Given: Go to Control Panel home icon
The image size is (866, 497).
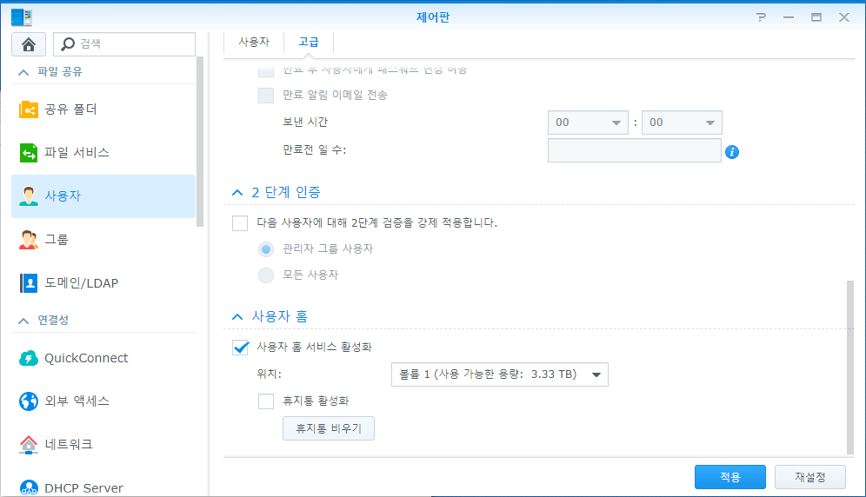Looking at the screenshot, I should point(29,44).
